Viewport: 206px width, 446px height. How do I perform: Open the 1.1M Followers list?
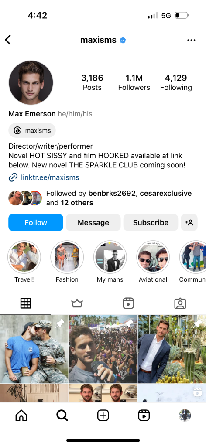pos(134,82)
